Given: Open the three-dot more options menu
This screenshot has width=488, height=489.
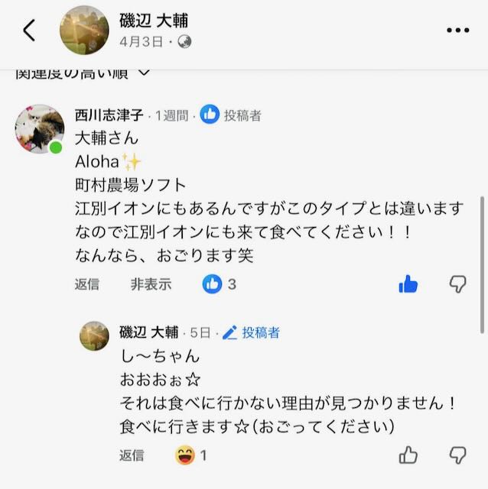Looking at the screenshot, I should [x=457, y=31].
